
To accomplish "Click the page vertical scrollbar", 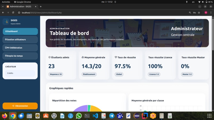I will tap(213, 34).
